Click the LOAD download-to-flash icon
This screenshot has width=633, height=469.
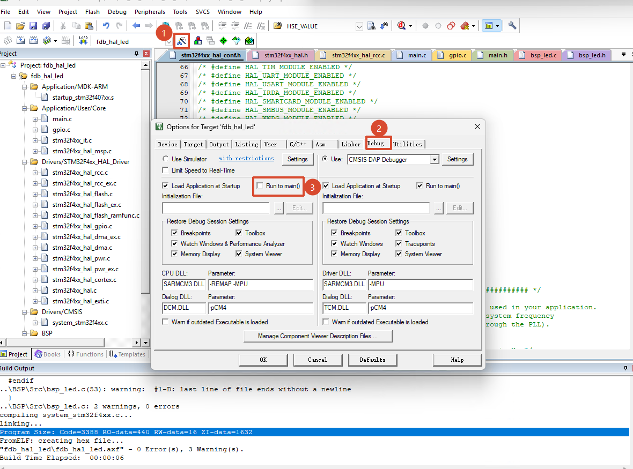point(83,41)
